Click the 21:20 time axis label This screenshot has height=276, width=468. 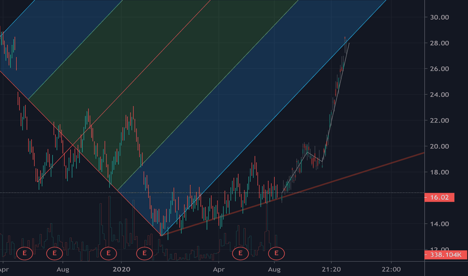[331, 269]
